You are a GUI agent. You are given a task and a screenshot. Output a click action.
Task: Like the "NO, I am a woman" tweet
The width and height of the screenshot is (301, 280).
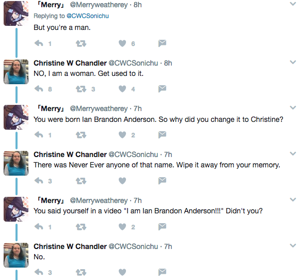pyautogui.click(x=122, y=89)
